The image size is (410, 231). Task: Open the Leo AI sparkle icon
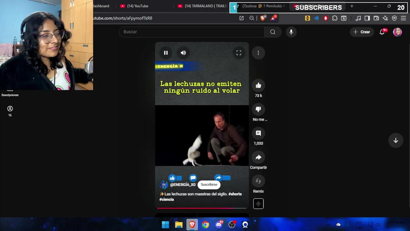(385, 18)
